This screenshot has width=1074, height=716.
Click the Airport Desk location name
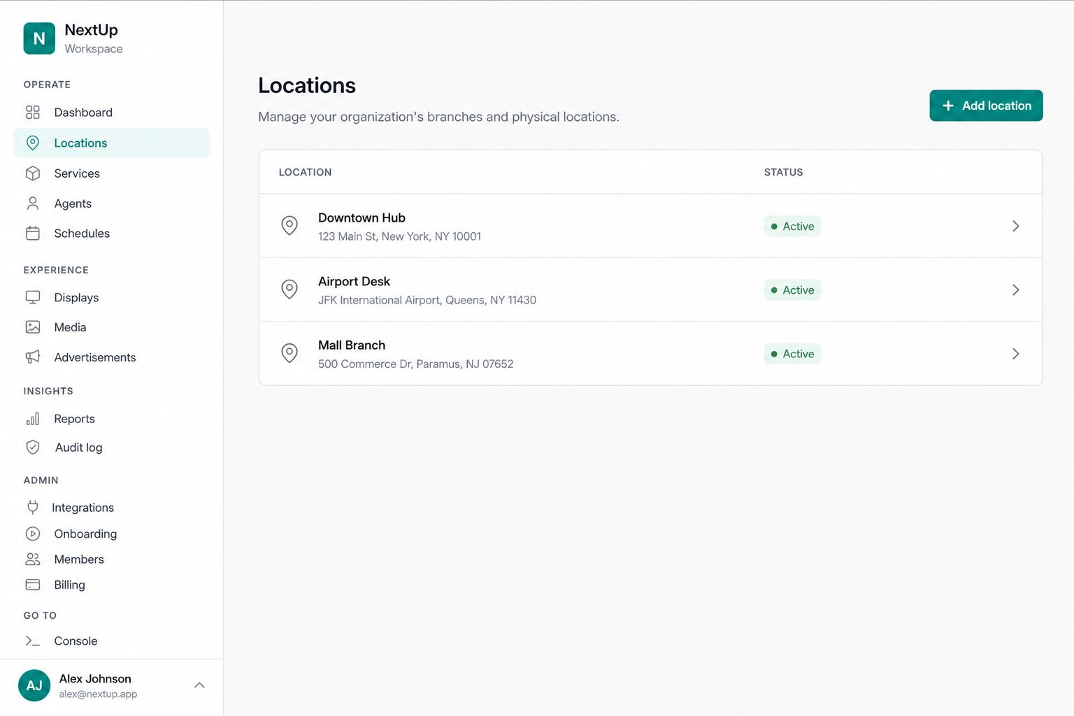coord(354,281)
